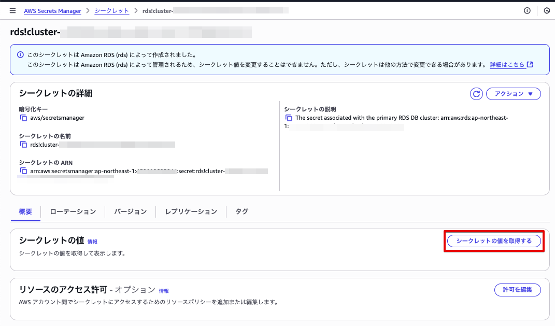Viewport: 555px width, 326px height.
Task: Go to シークレット breadcrumb link
Action: pos(111,11)
